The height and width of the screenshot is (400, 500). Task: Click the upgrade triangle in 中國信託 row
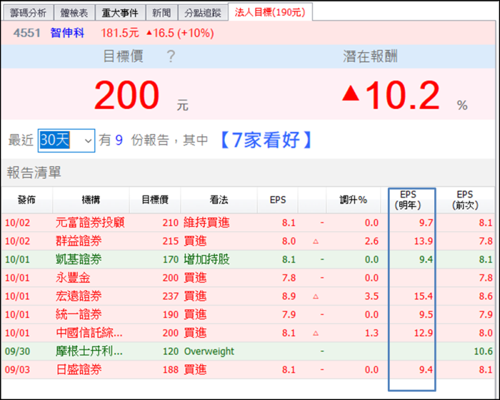click(316, 334)
